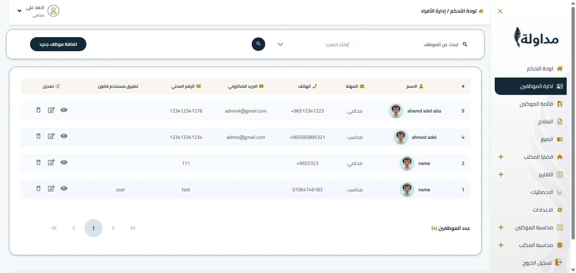Click the الهاتف column header
This screenshot has height=273, width=576.
click(x=307, y=86)
